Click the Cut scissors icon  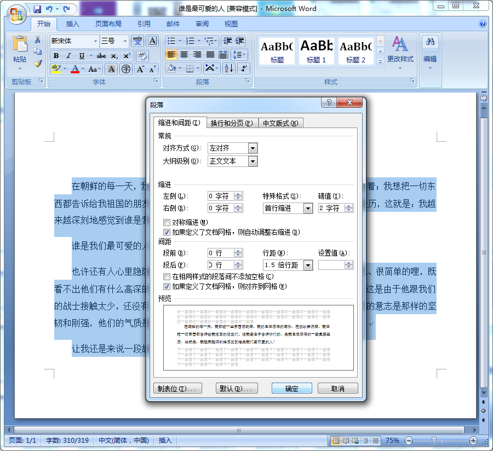[x=38, y=39]
